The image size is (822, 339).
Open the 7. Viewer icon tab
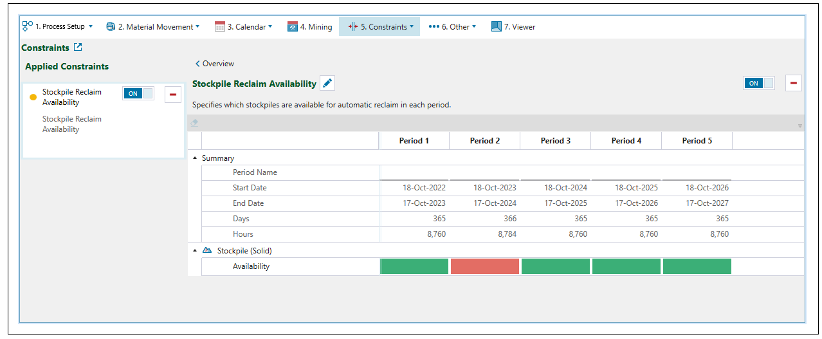tap(496, 27)
